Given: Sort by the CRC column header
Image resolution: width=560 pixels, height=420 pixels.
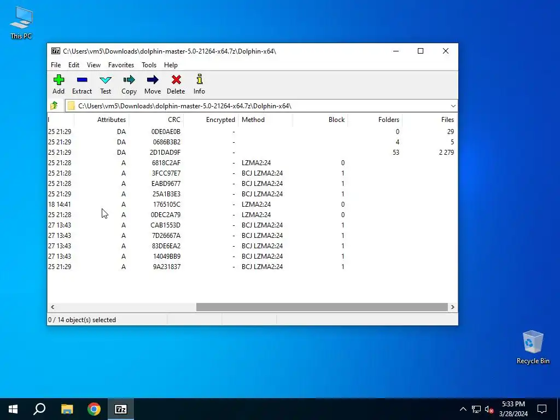Looking at the screenshot, I should (x=156, y=120).
